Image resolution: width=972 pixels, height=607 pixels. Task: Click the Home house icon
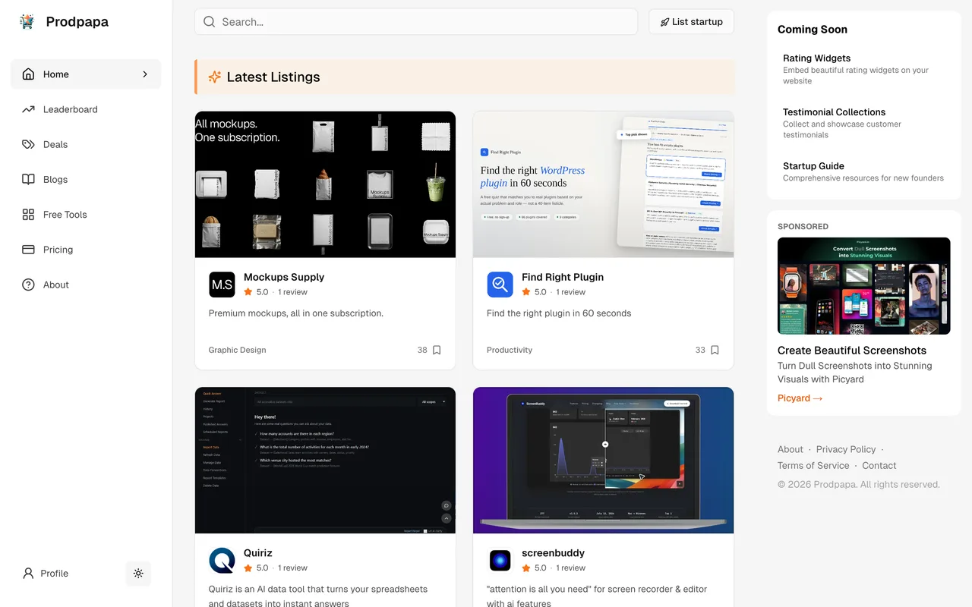click(28, 74)
